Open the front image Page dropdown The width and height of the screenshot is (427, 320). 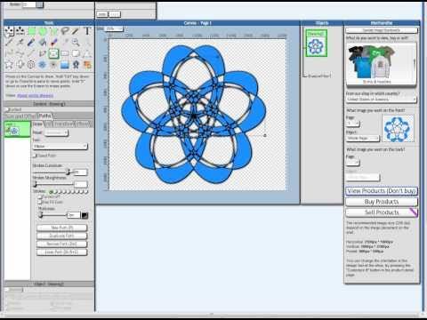coord(353,124)
